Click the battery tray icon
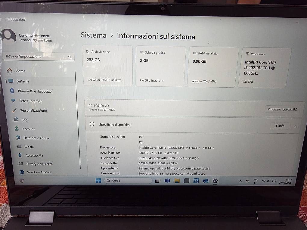 click(274, 181)
